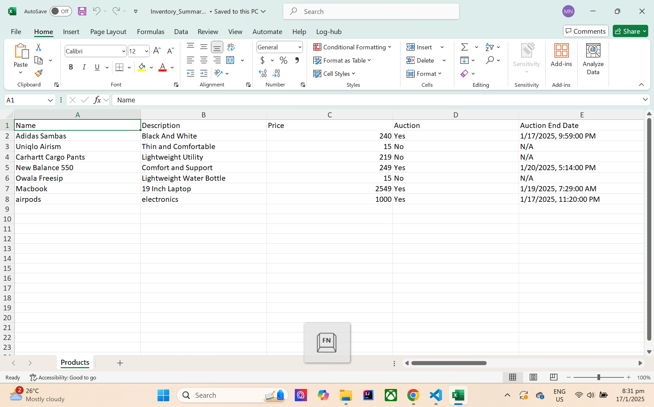654x407 pixels.
Task: Expand Cell Styles menu
Action: [334, 74]
